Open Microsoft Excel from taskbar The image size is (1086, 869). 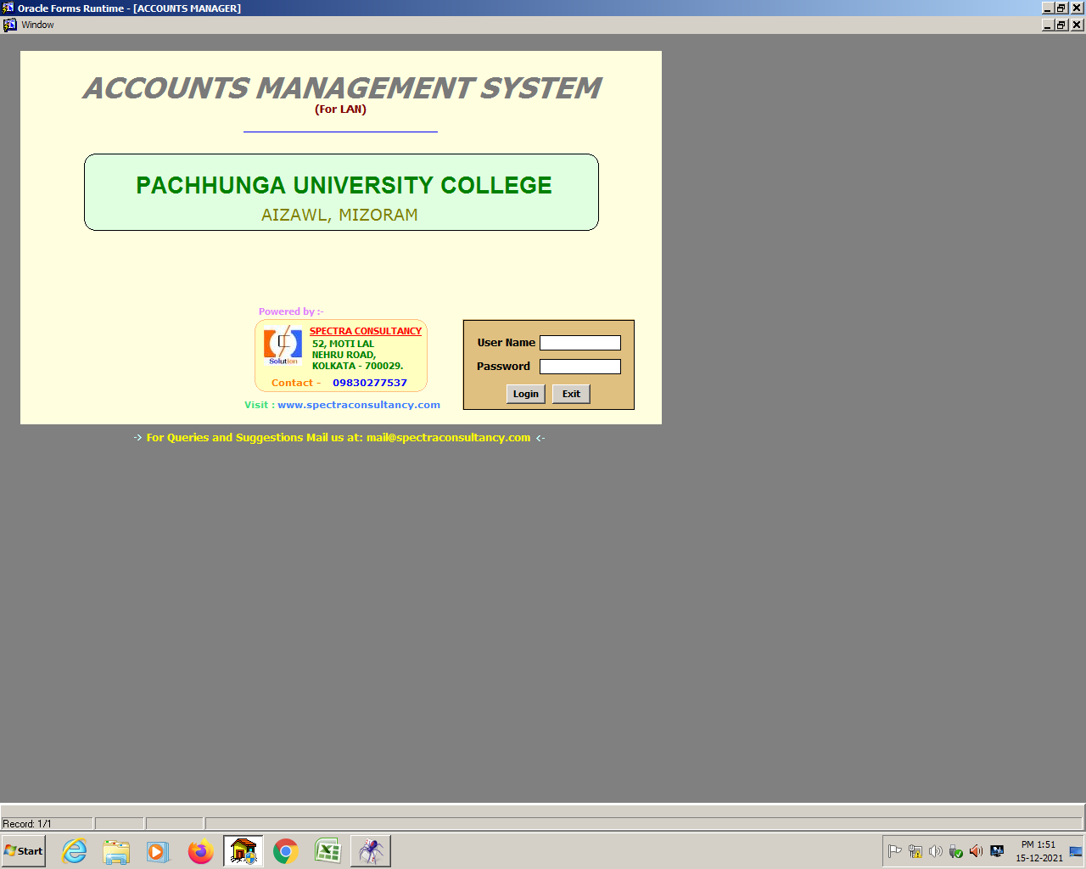[x=328, y=851]
